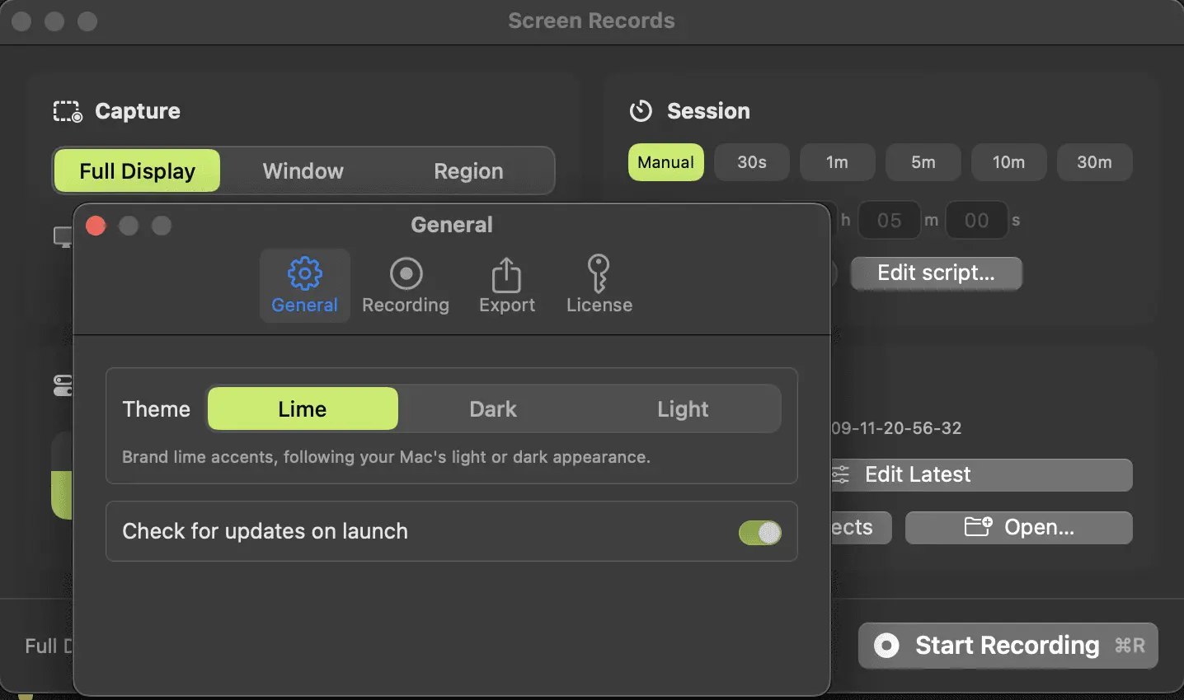Click the 09-11-20-56-32 recording name
This screenshot has height=700, width=1184.
tap(896, 428)
